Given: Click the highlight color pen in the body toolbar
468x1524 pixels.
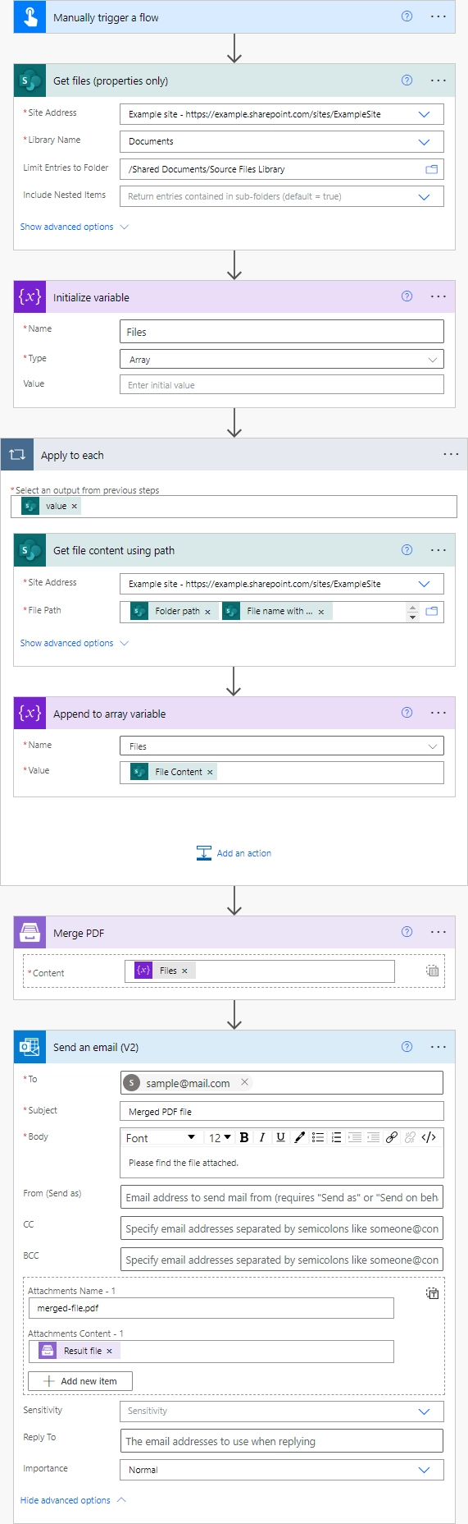Looking at the screenshot, I should point(299,1137).
